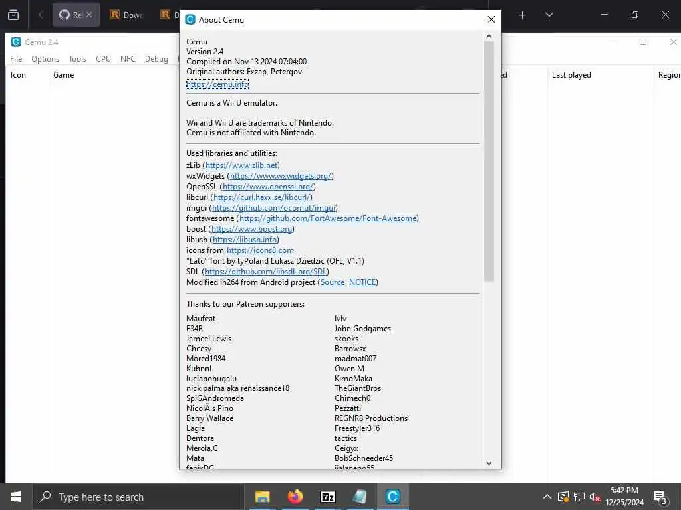
Task: Open 7-Zip from the taskbar
Action: coord(327,497)
